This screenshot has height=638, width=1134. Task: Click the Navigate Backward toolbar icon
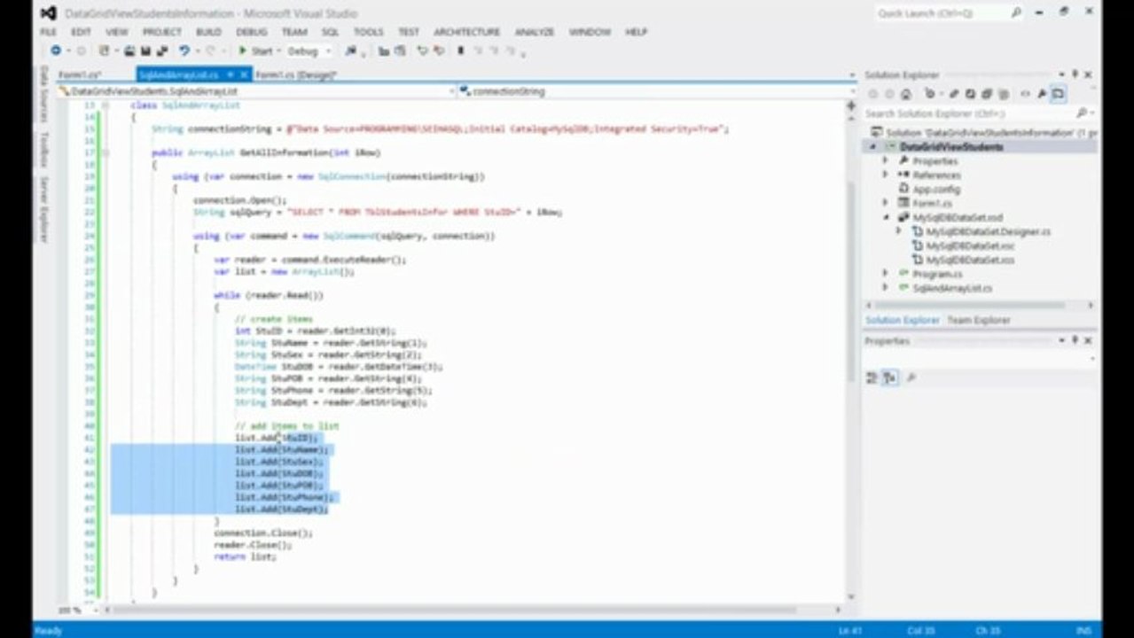pos(56,51)
